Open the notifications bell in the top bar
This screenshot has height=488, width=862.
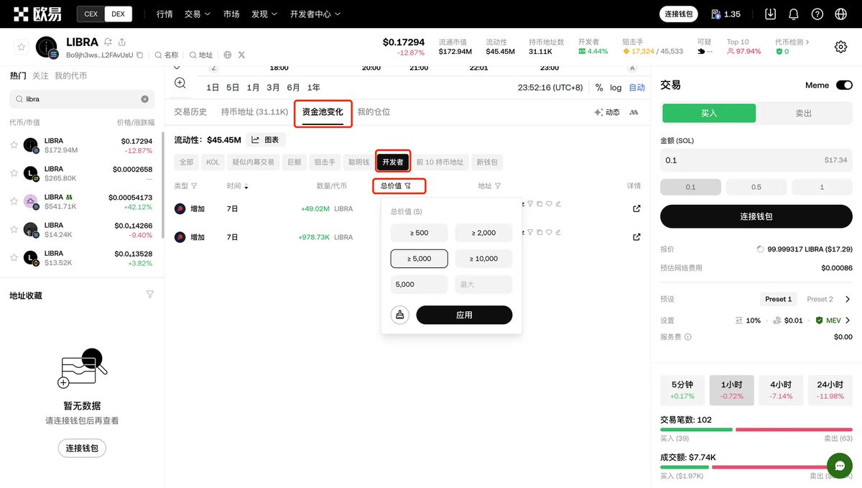[x=794, y=14]
